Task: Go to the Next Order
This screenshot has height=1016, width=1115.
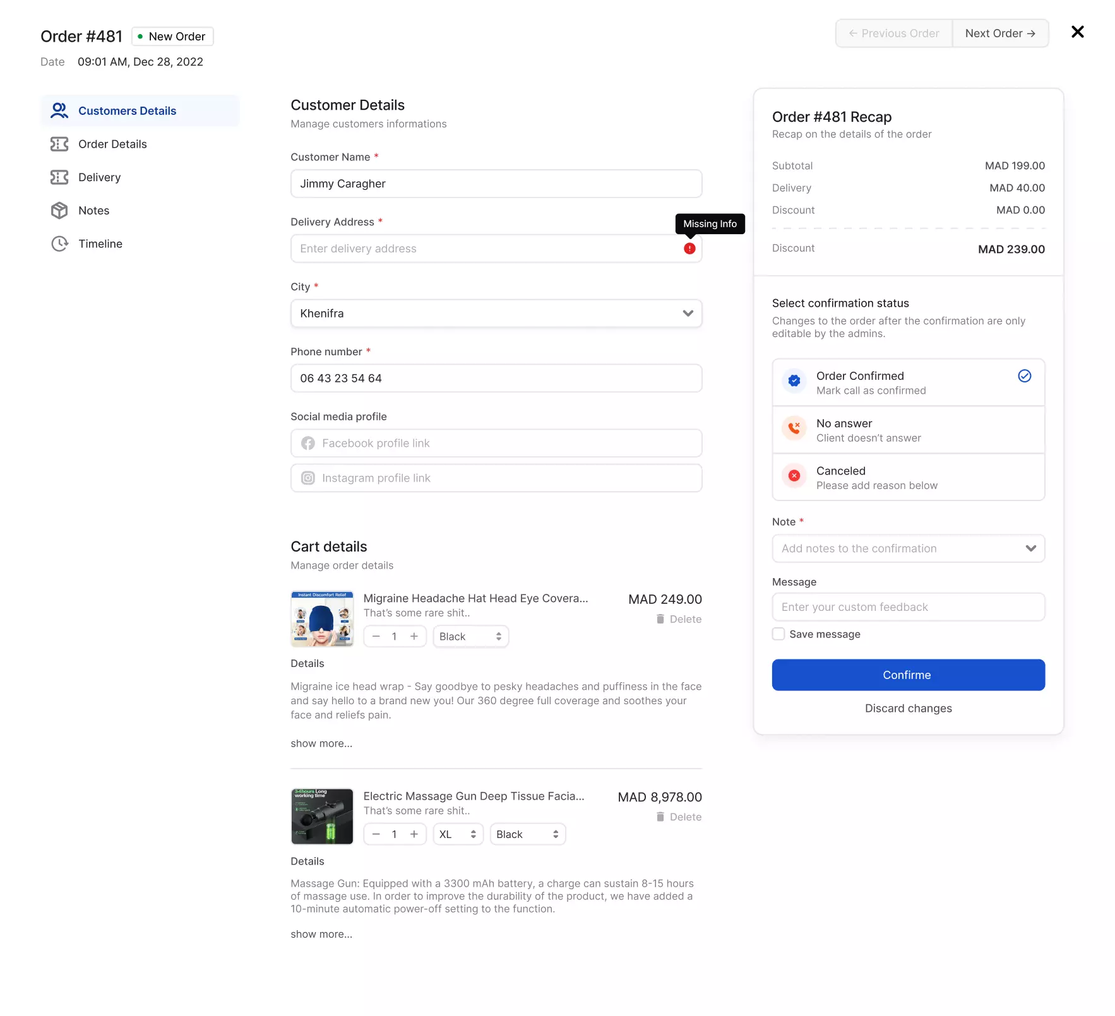Action: coord(1000,33)
